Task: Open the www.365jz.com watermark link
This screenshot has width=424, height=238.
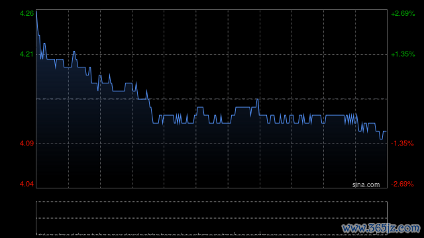Action: click(381, 228)
